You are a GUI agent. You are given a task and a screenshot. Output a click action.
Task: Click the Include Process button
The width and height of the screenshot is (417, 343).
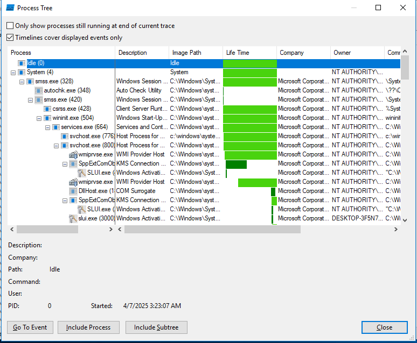click(x=88, y=327)
